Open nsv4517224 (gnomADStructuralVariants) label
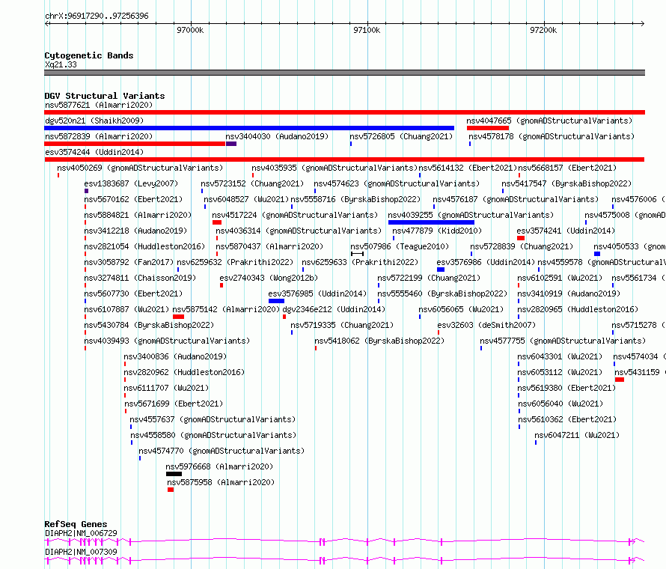This screenshot has height=569, width=666. tap(295, 215)
